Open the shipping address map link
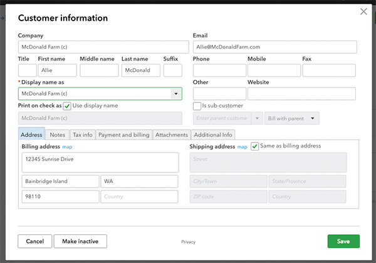The image size is (376, 263). coord(243,147)
